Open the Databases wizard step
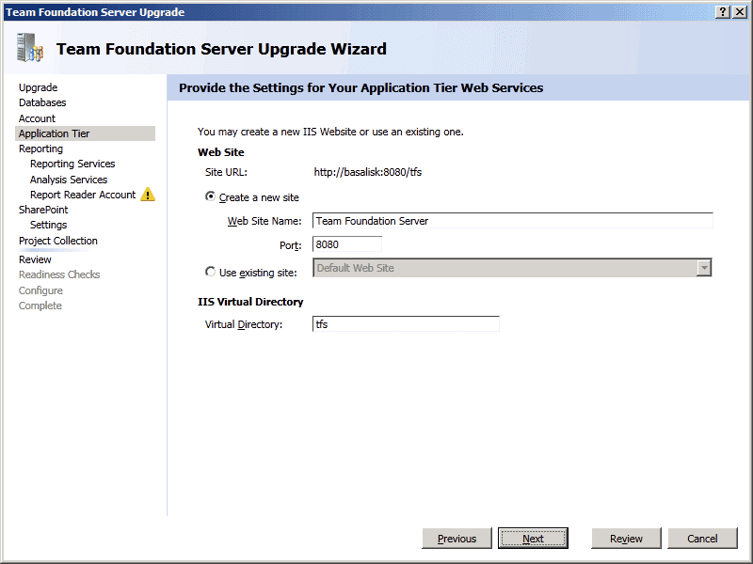Viewport: 753px width, 564px height. [42, 102]
